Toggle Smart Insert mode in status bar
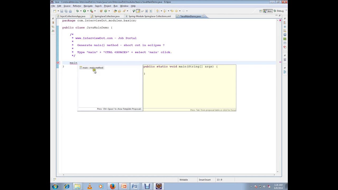Image resolution: width=338 pixels, height=190 pixels. point(205,180)
